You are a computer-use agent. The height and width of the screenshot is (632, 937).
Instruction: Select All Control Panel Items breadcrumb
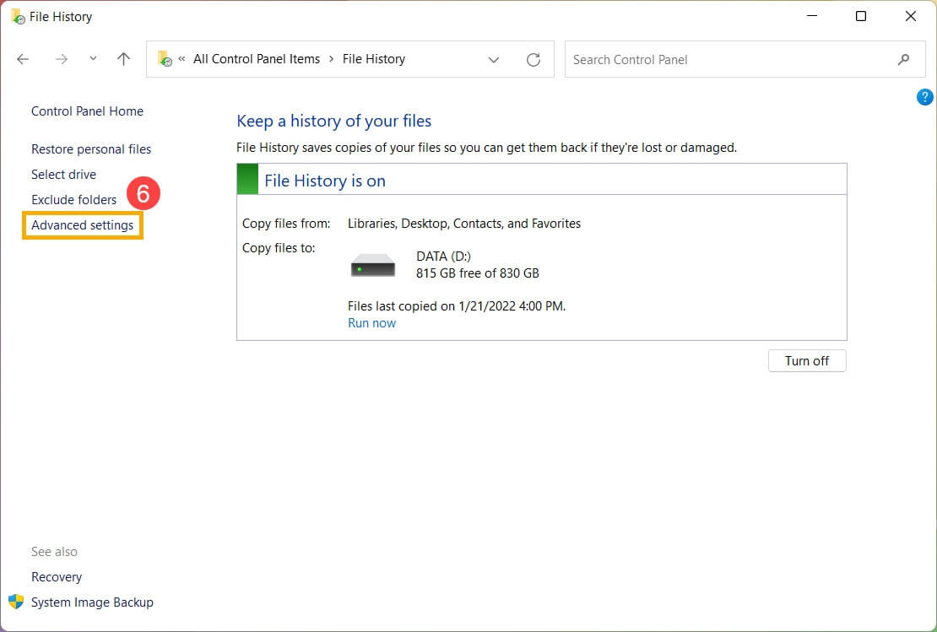[257, 59]
